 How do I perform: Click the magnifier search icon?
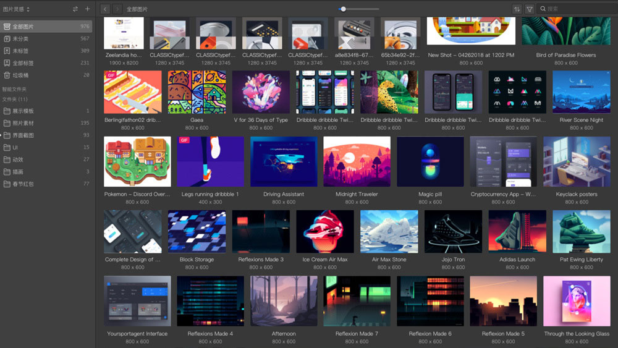click(x=543, y=9)
